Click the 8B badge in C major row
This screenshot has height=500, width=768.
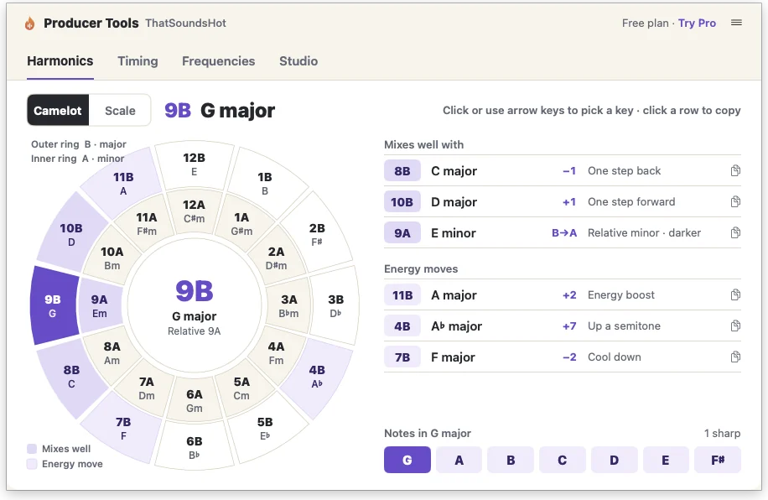tap(402, 170)
